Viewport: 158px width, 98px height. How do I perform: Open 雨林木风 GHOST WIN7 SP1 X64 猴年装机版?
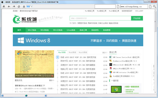[78, 61]
